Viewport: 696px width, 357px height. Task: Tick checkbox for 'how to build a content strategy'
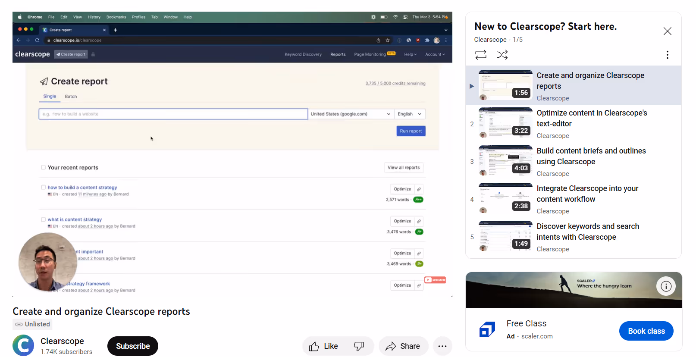[43, 187]
